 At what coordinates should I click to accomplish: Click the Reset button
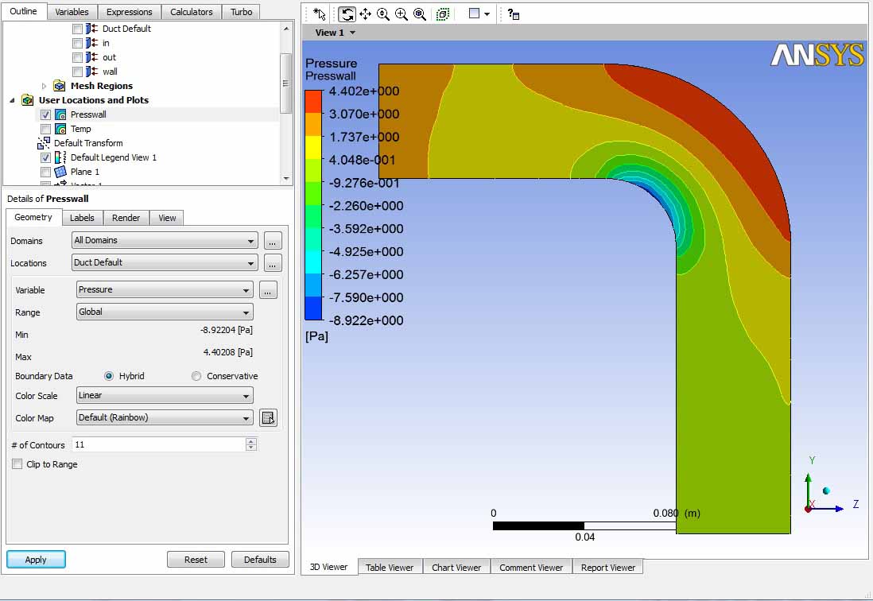coord(196,560)
